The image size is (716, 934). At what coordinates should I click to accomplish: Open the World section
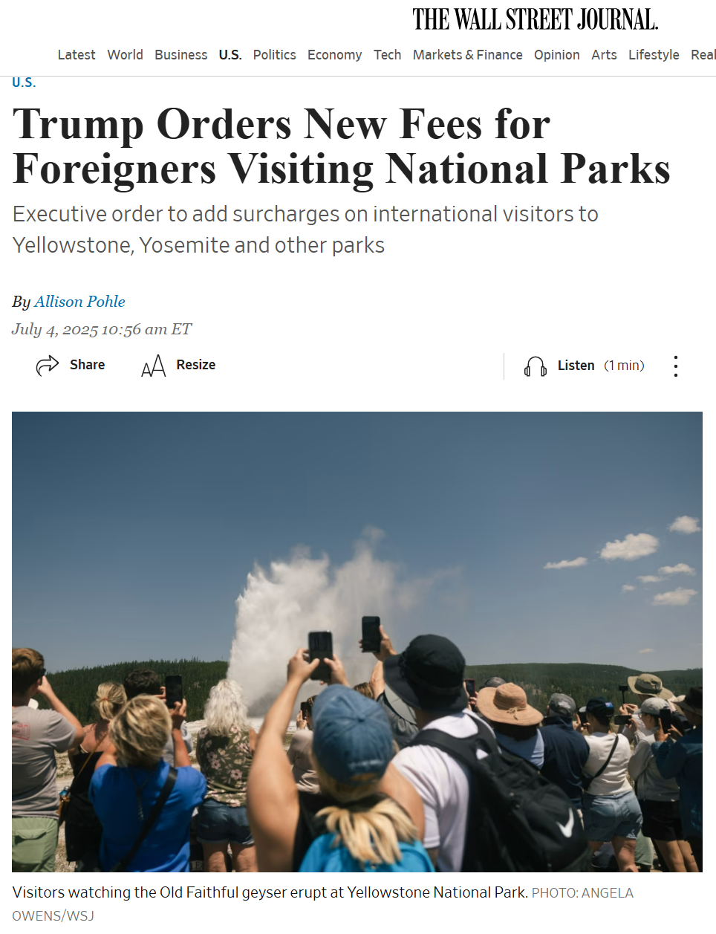pyautogui.click(x=125, y=55)
